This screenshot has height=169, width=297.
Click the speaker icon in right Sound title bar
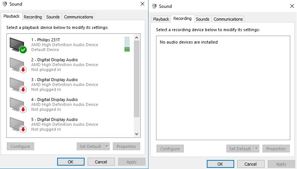[154, 6]
